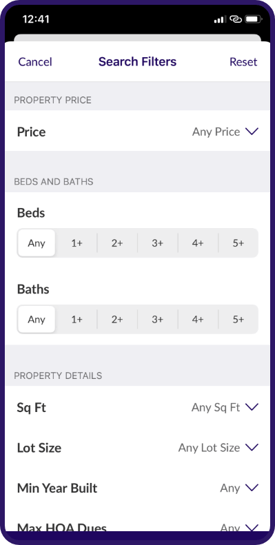
Task: Choose Any in the Beds selector
Action: click(37, 243)
